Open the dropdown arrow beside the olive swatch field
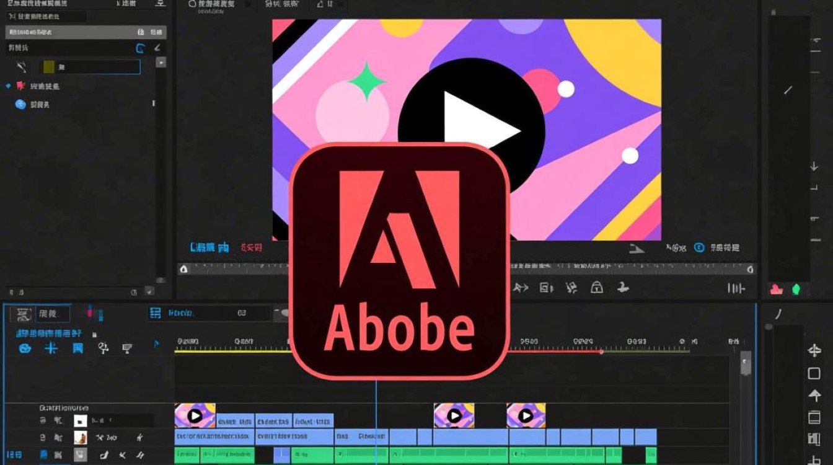The height and width of the screenshot is (465, 833). pos(161,63)
